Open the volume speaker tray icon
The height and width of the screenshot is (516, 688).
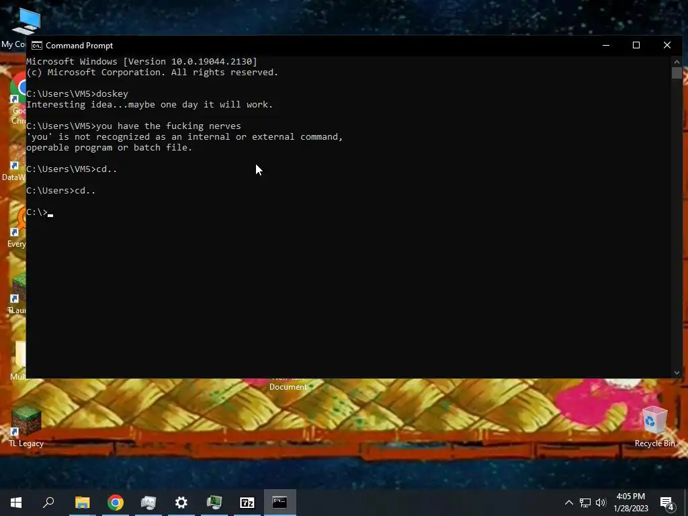click(x=601, y=503)
